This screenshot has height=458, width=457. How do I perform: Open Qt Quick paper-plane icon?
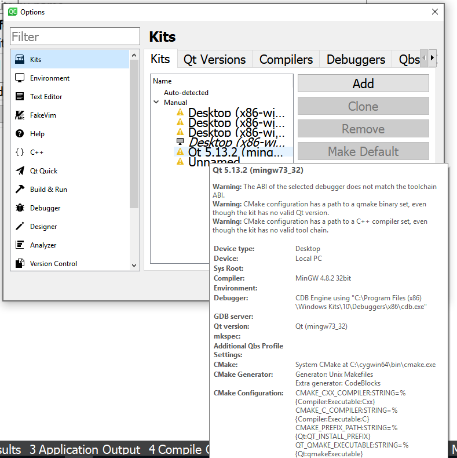20,170
